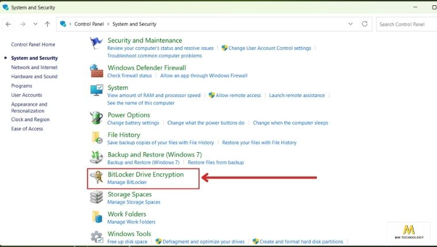Open Power Options heading
This screenshot has width=437, height=247.
(129, 115)
